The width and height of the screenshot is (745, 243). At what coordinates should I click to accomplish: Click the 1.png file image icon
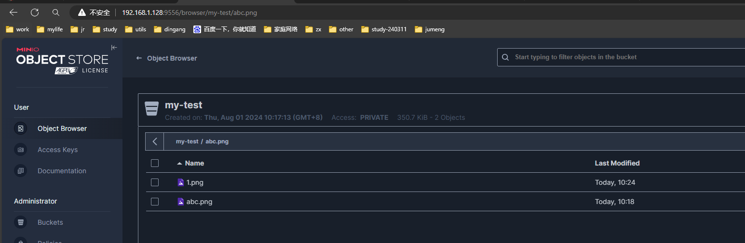tap(181, 182)
